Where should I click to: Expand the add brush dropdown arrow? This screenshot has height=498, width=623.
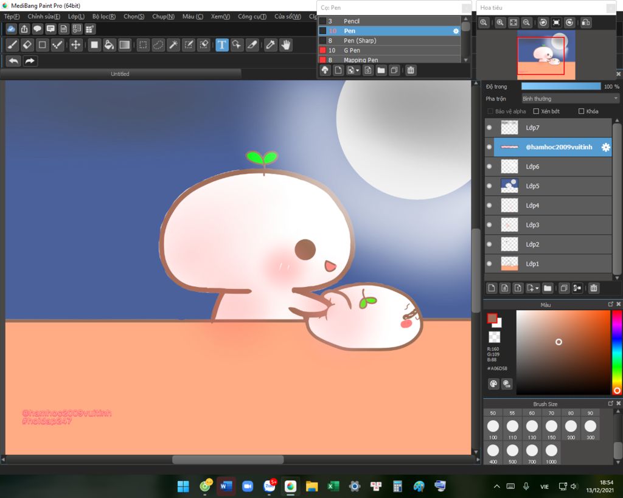[x=358, y=71]
